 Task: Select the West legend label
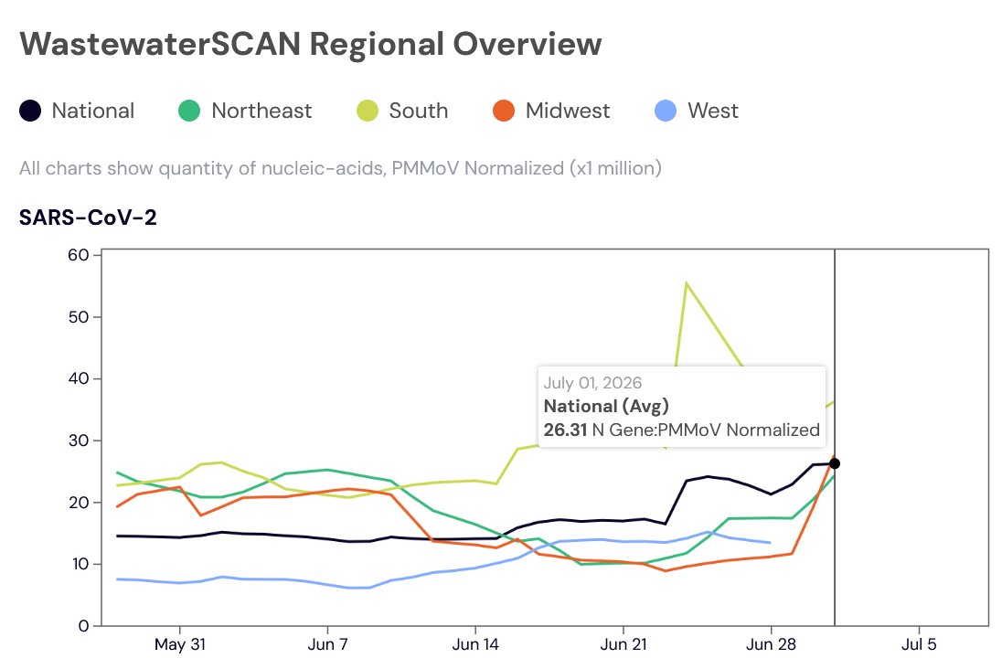[x=712, y=111]
